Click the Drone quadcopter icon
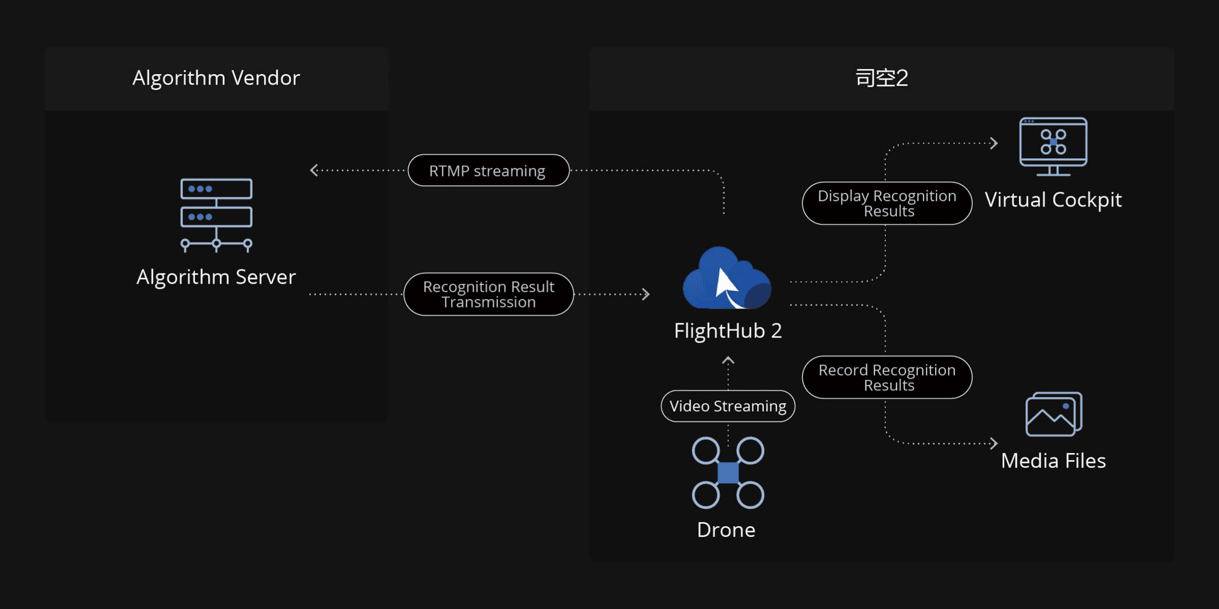Image resolution: width=1219 pixels, height=609 pixels. (728, 472)
